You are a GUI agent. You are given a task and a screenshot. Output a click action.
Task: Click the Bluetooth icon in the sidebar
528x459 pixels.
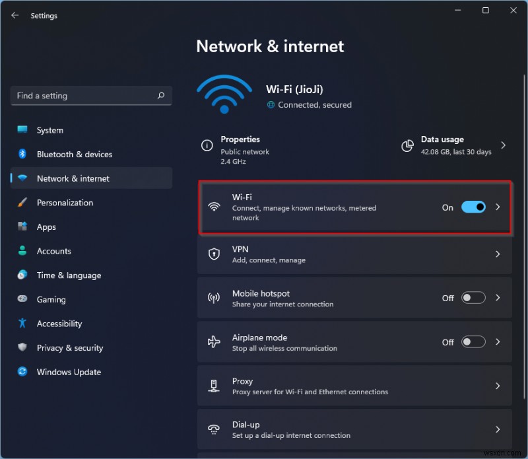[22, 154]
